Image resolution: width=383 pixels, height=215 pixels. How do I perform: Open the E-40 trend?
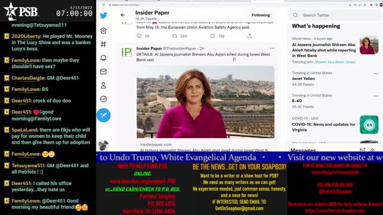pos(297,101)
